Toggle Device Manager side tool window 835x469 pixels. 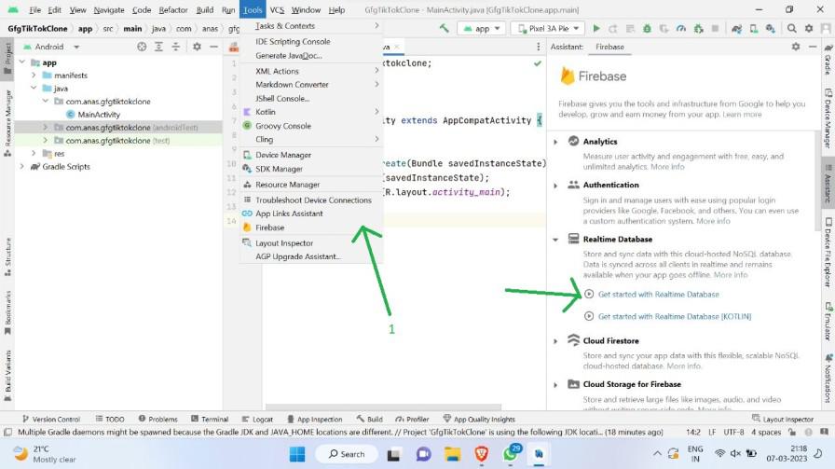pyautogui.click(x=828, y=117)
